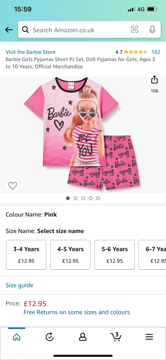Open camera lens search icon
Image resolution: width=166 pixels, height=360 pixels.
coord(135,30)
